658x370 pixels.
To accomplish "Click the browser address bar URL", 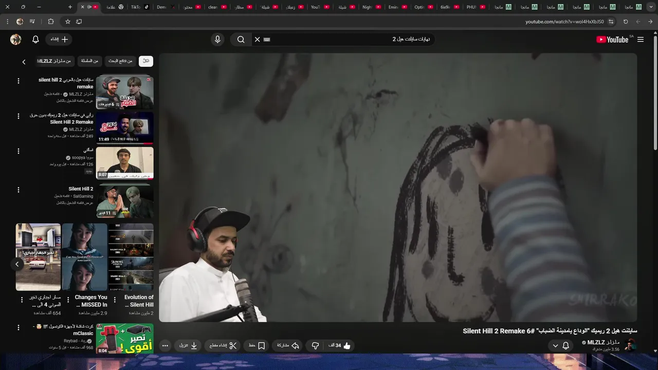I will pyautogui.click(x=564, y=22).
